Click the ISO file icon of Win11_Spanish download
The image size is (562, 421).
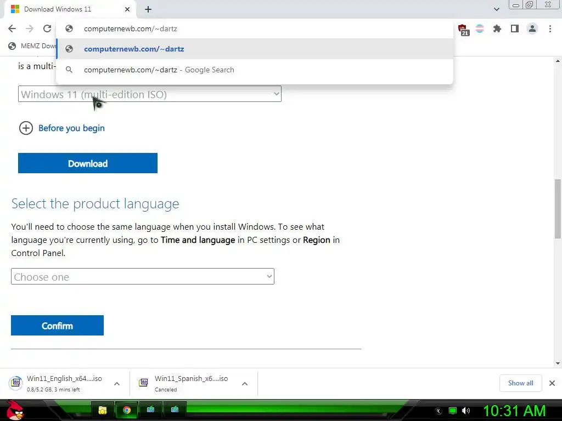click(143, 383)
